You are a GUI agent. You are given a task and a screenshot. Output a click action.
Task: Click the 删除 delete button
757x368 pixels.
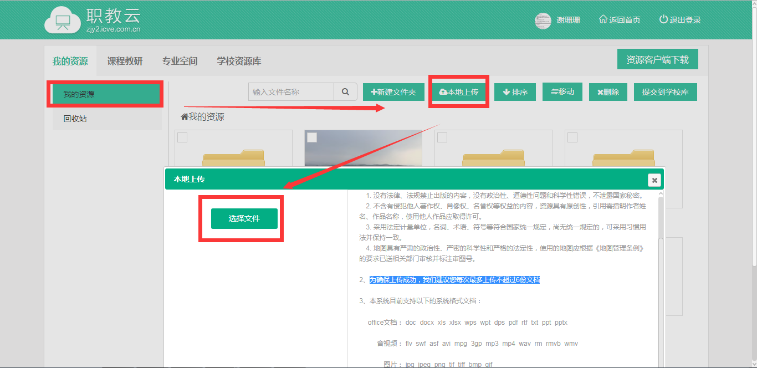(608, 92)
